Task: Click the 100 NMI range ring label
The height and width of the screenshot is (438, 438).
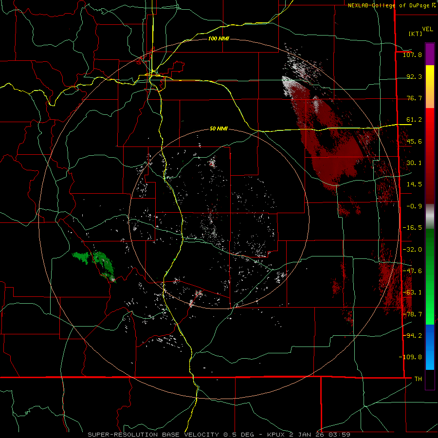Action: tap(219, 38)
